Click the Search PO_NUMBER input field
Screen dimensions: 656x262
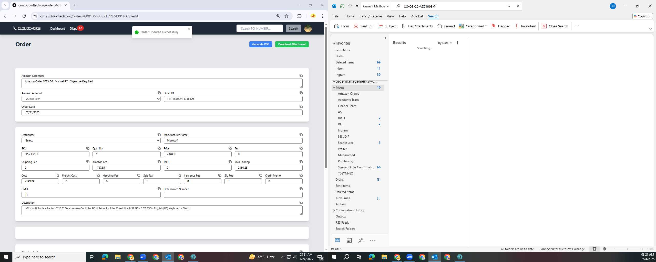click(x=260, y=28)
